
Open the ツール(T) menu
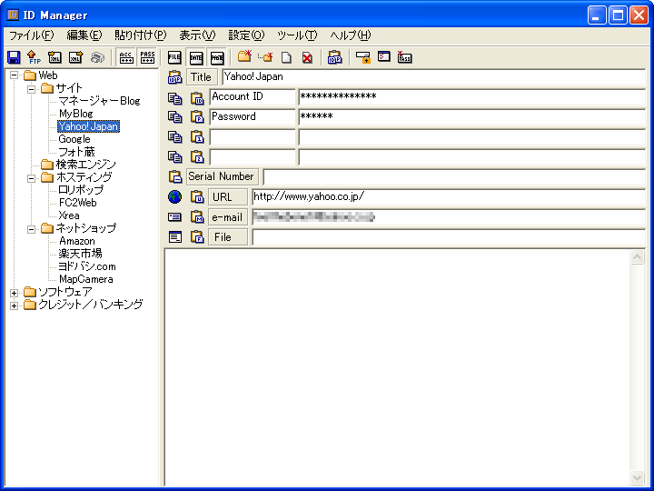tap(297, 35)
